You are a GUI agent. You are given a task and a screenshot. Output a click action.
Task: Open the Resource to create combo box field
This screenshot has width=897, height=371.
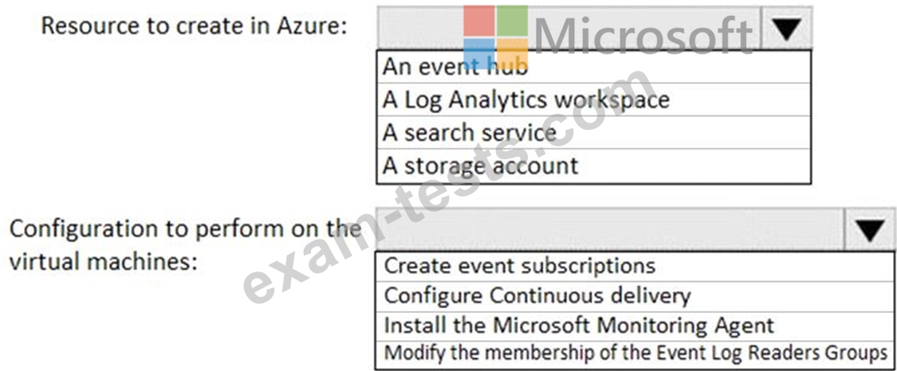pyautogui.click(x=569, y=27)
